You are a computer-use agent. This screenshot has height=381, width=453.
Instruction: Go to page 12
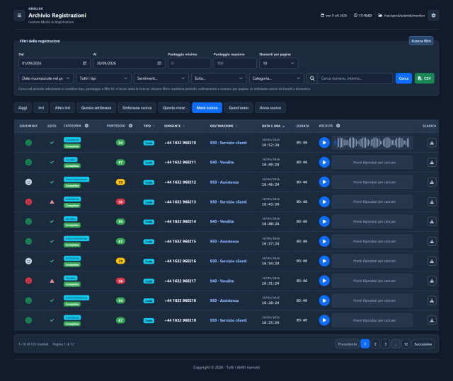coord(406,344)
